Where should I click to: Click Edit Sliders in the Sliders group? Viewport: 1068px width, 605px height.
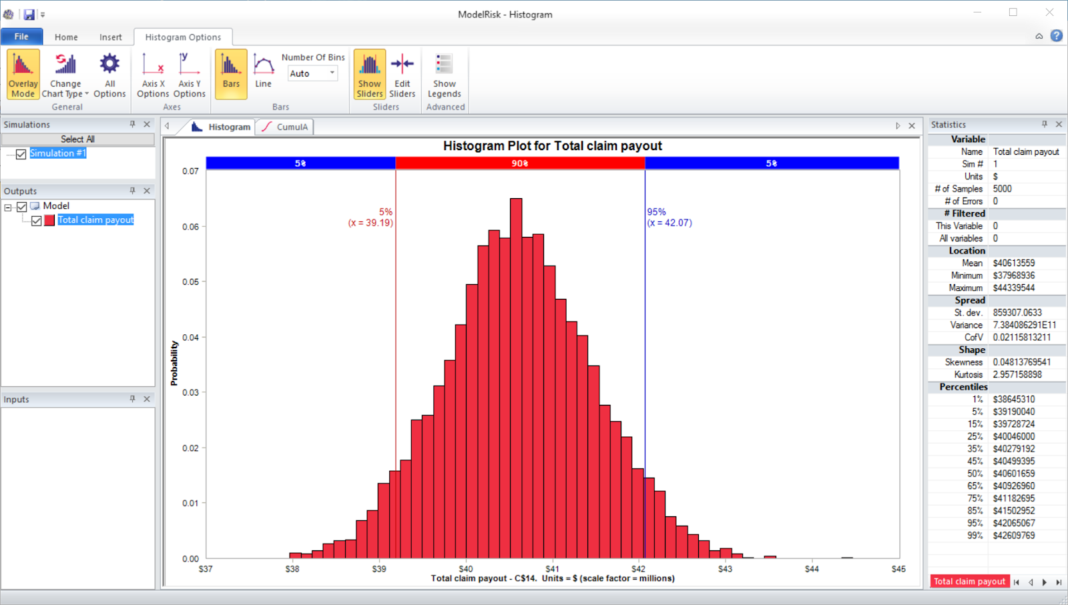[x=402, y=73]
